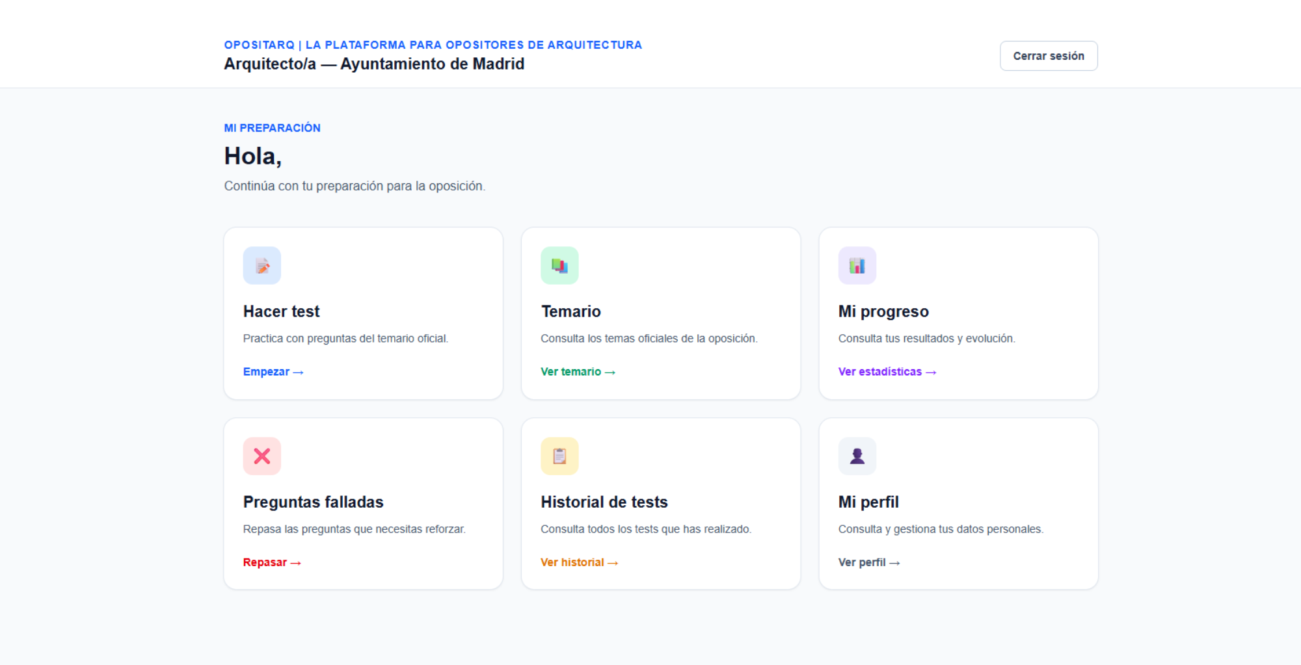Click the Cerrar sesión button
1301x665 pixels.
[1049, 56]
